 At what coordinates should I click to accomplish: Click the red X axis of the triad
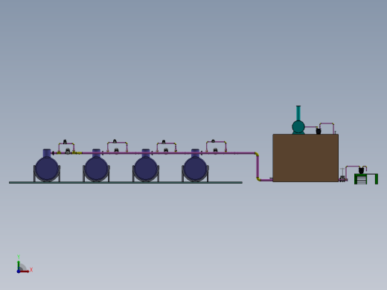pos(25,271)
